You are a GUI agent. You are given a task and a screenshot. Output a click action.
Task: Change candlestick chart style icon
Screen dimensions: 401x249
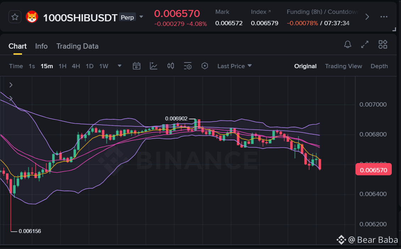[171, 66]
